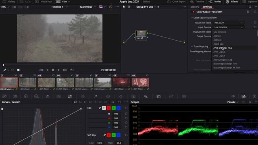Open the Color Wheels target palette icon

26,96
